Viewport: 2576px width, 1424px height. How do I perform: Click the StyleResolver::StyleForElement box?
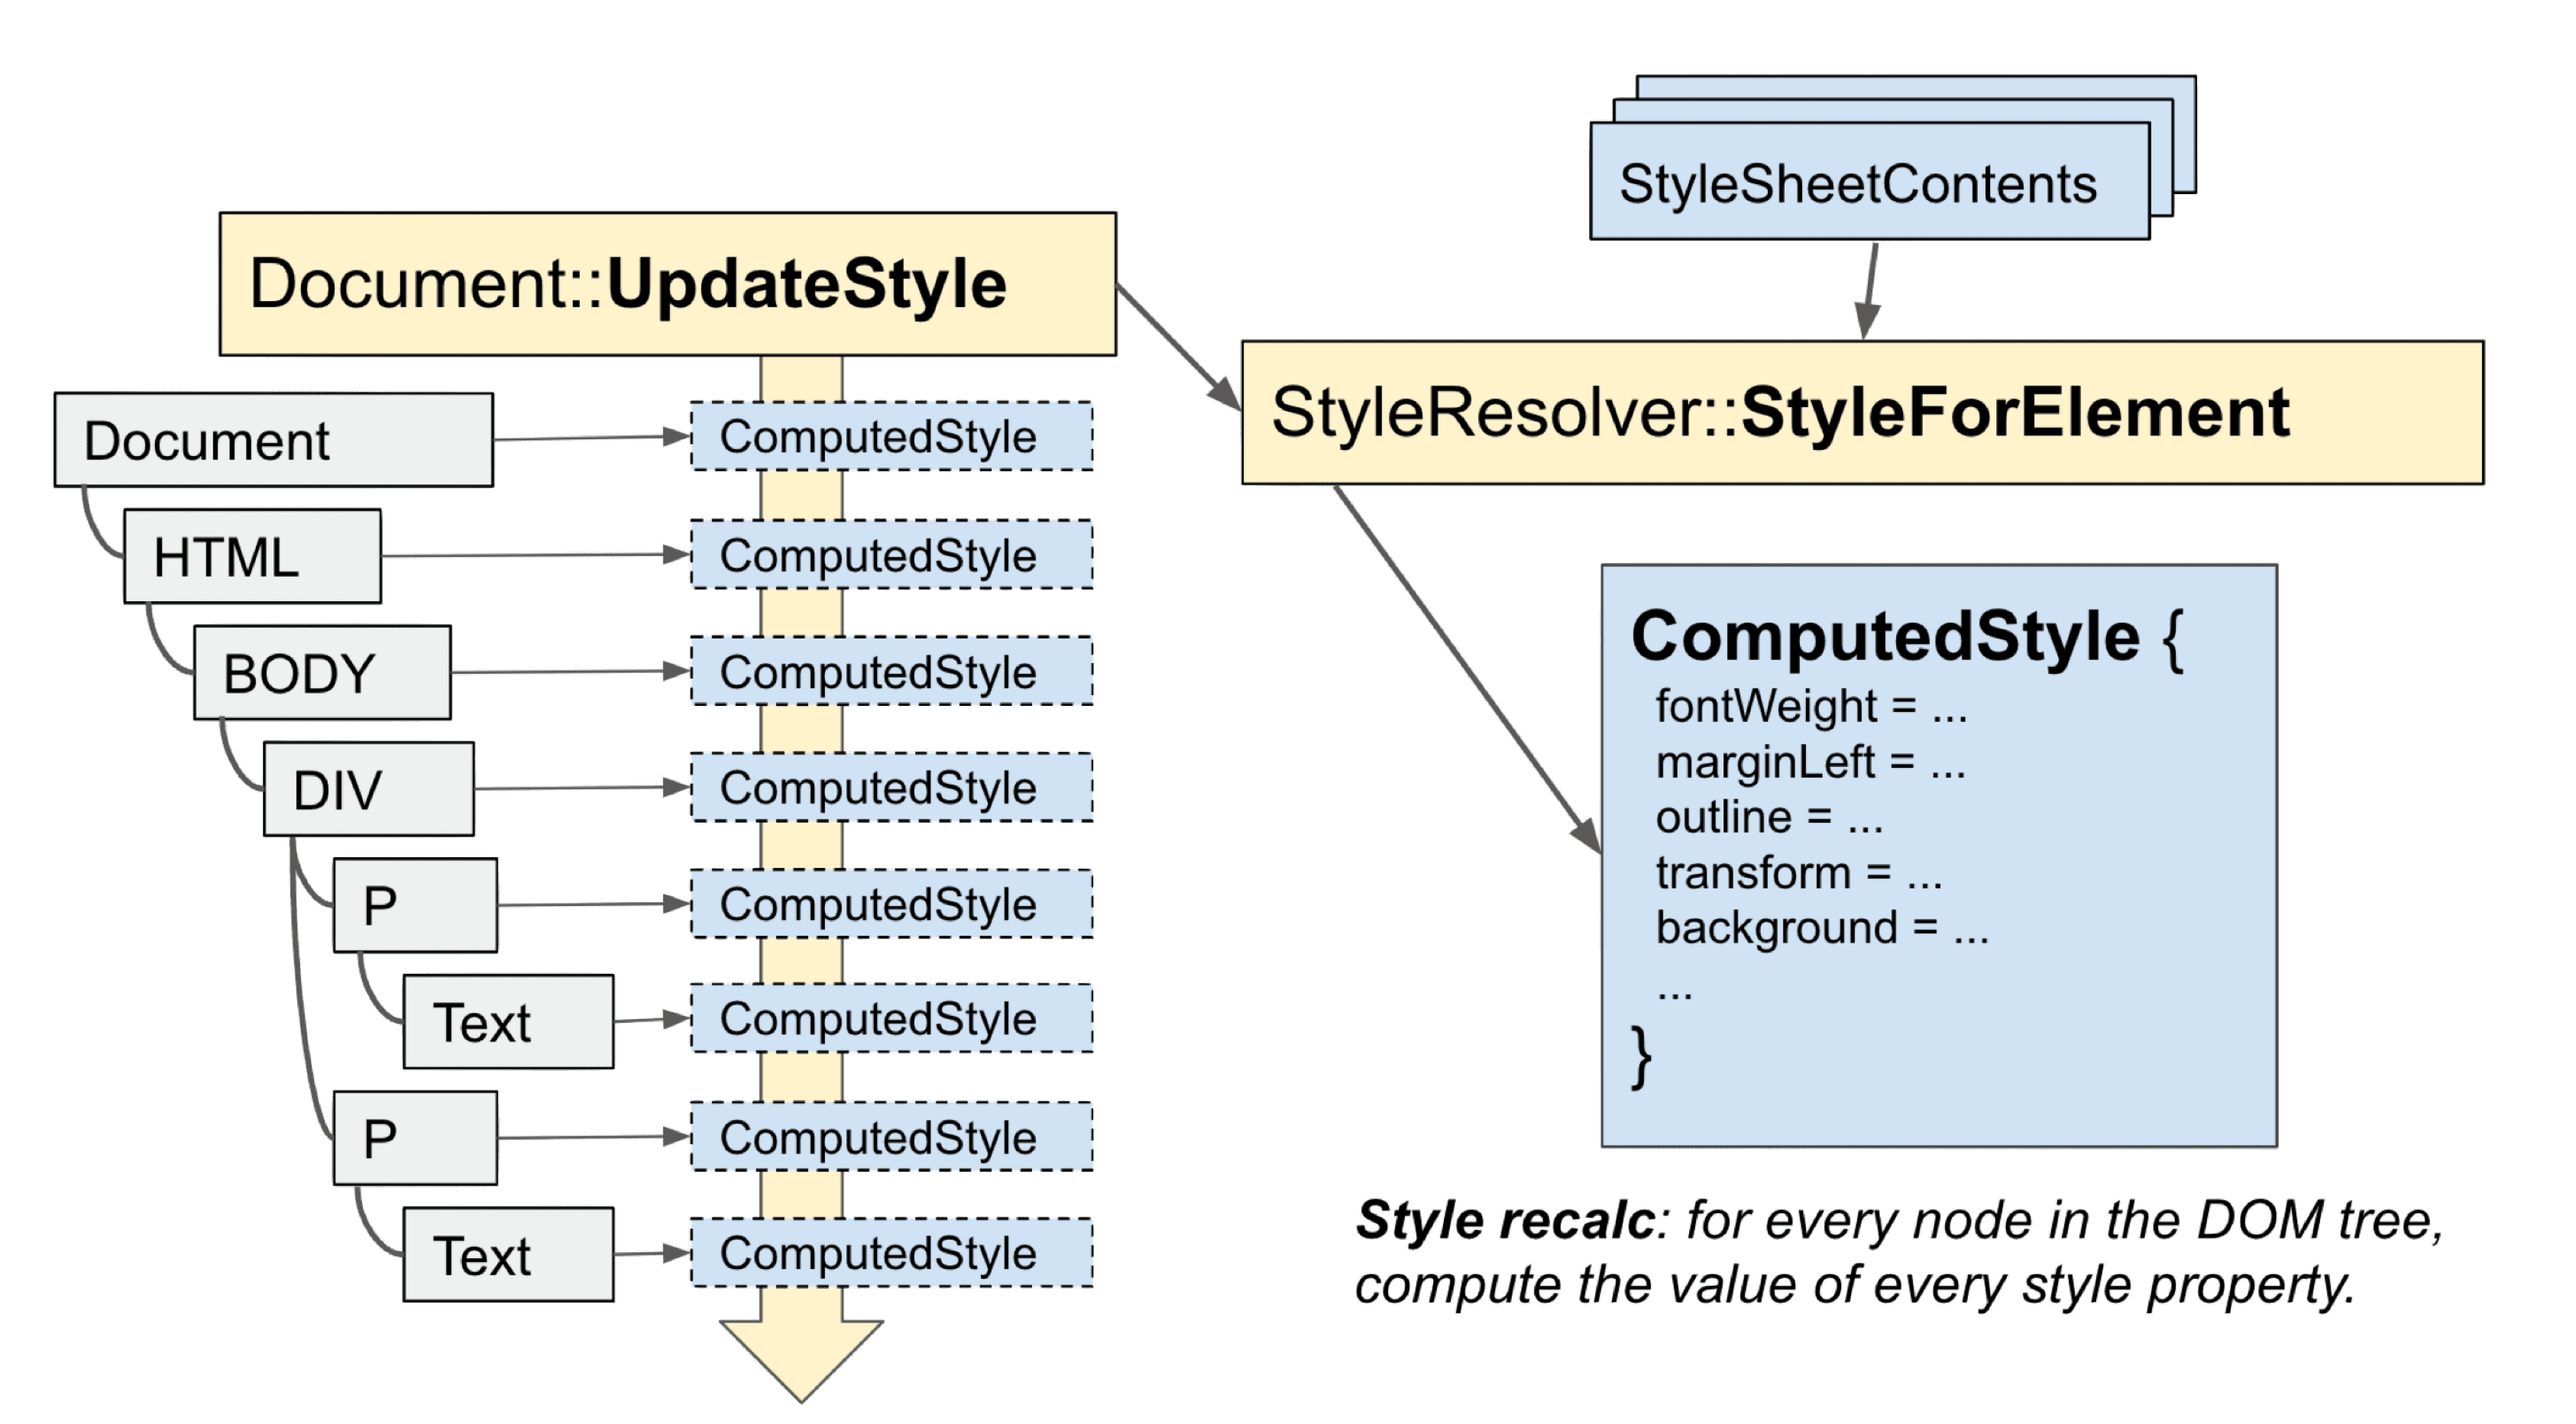coord(1862,412)
